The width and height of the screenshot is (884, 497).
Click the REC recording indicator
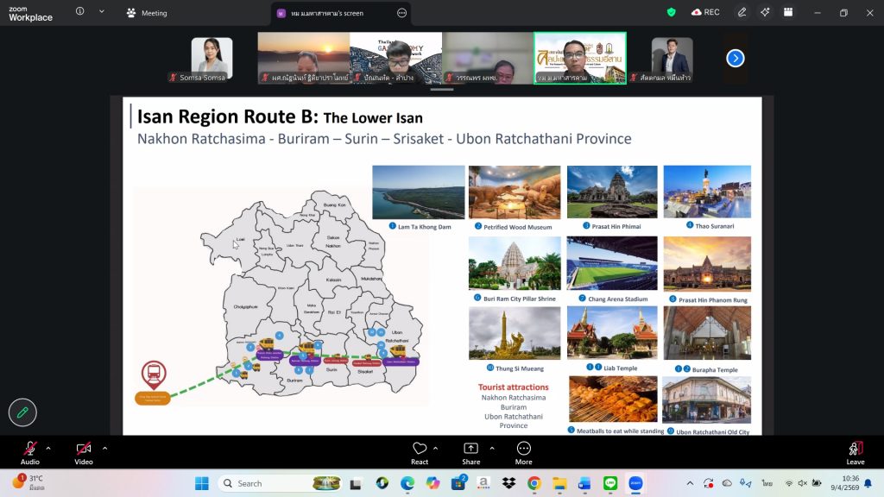704,12
